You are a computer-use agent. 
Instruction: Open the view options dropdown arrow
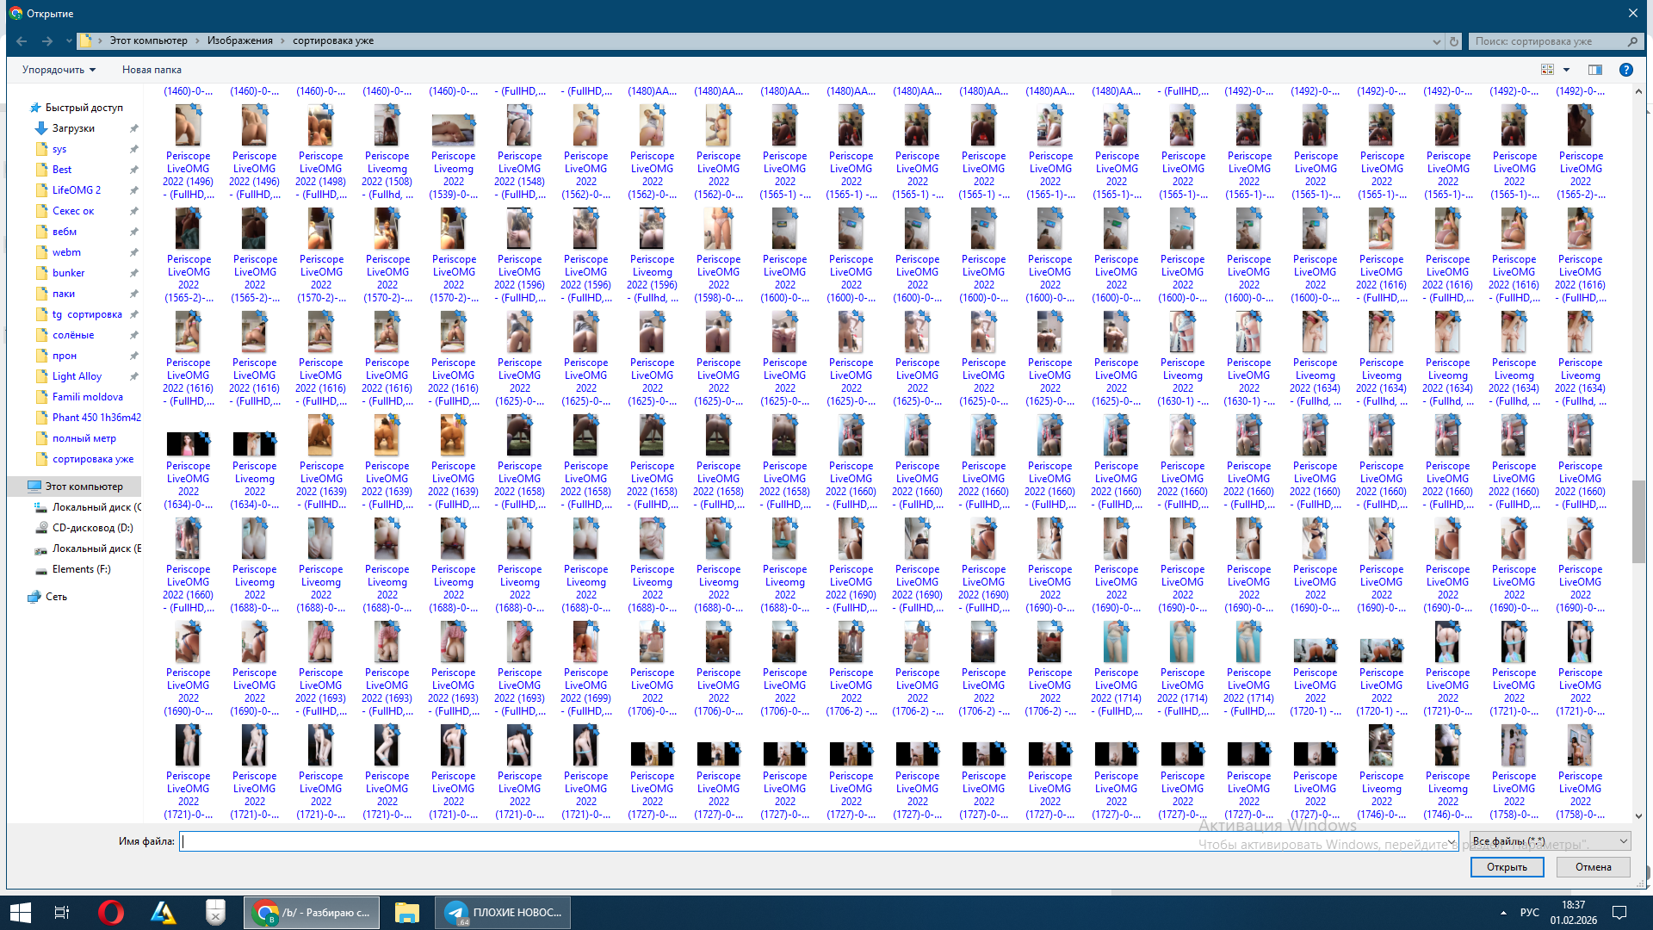1566,70
